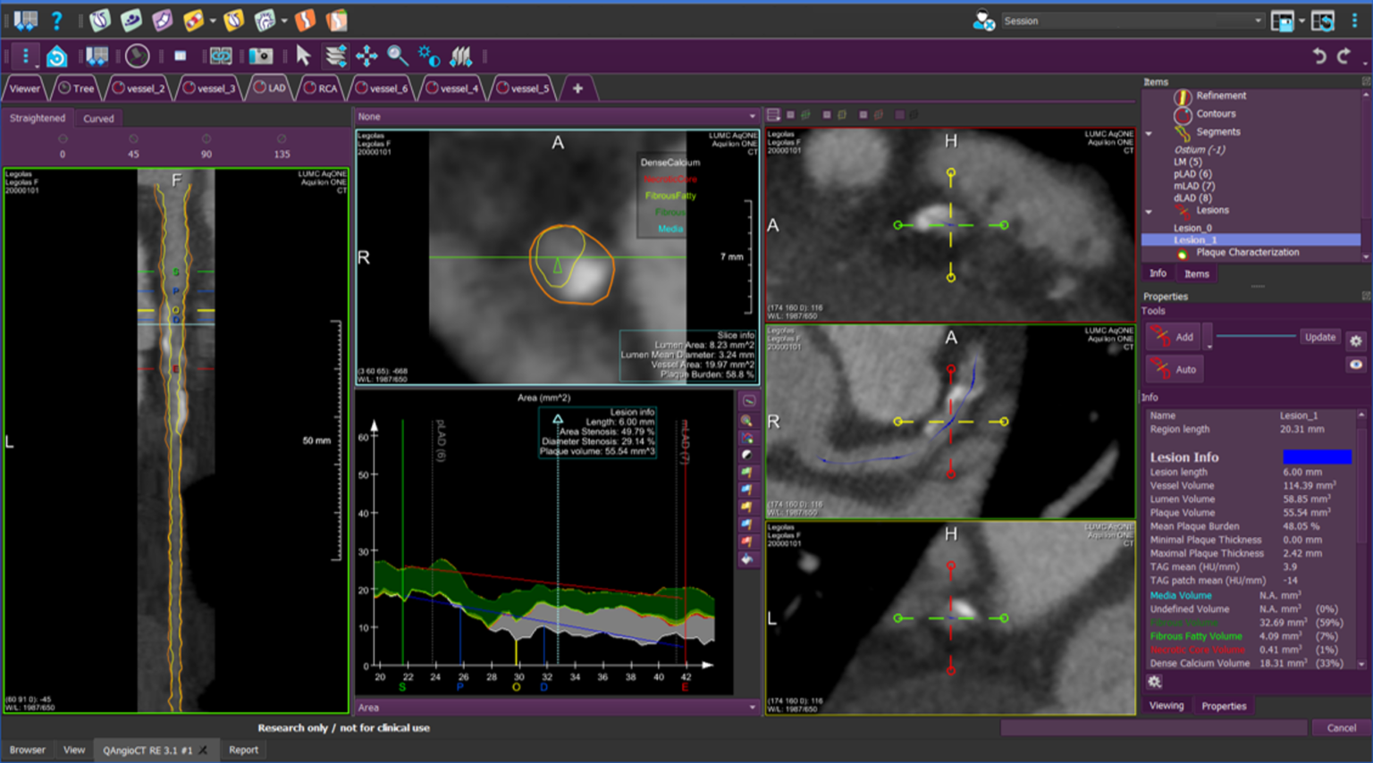Click the camera snapshot icon
The image size is (1373, 763).
(261, 56)
